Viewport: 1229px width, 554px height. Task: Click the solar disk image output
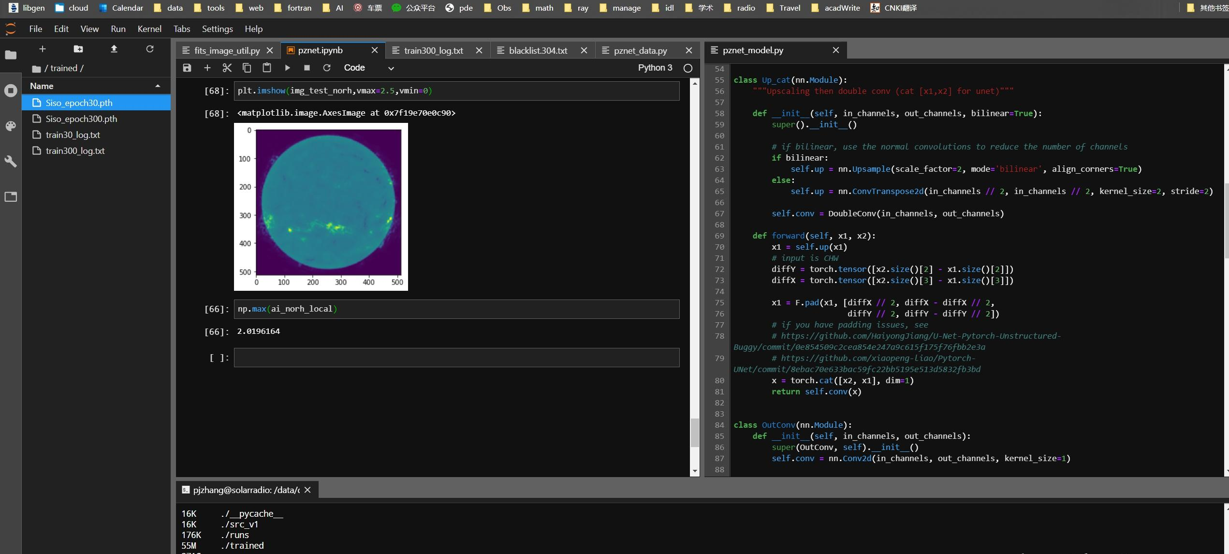coord(321,207)
